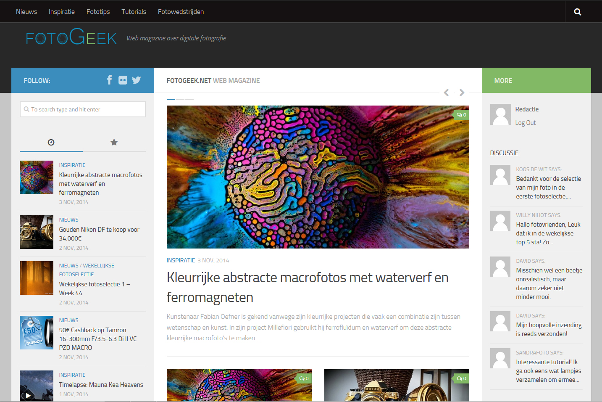Open featured article large image
This screenshot has width=602, height=402.
click(318, 177)
